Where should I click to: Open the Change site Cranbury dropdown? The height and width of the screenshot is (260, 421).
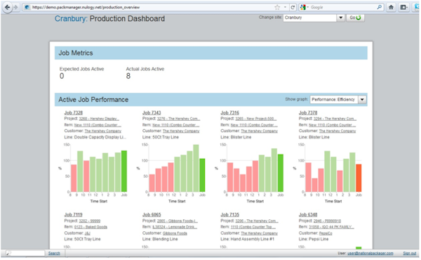(314, 18)
